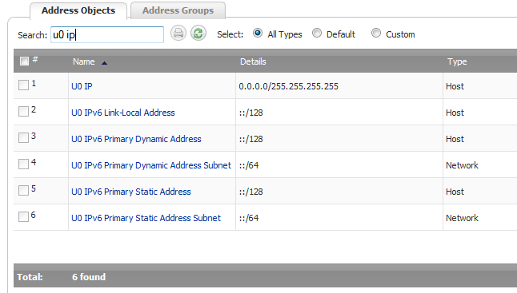Choose the Custom radio option
The height and width of the screenshot is (293, 517).
(376, 33)
